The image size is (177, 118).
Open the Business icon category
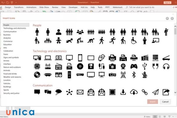7,35
